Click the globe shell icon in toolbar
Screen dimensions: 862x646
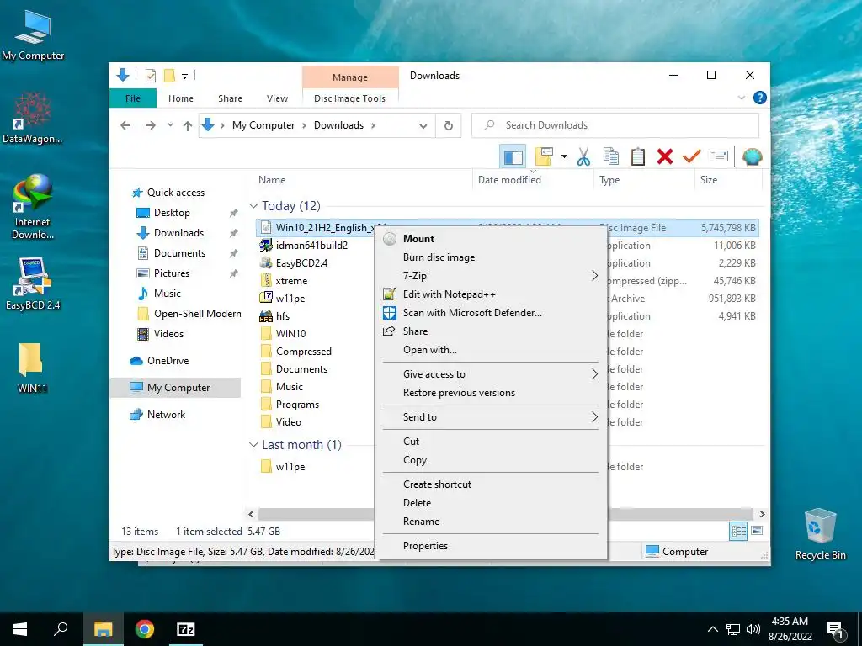(x=752, y=156)
